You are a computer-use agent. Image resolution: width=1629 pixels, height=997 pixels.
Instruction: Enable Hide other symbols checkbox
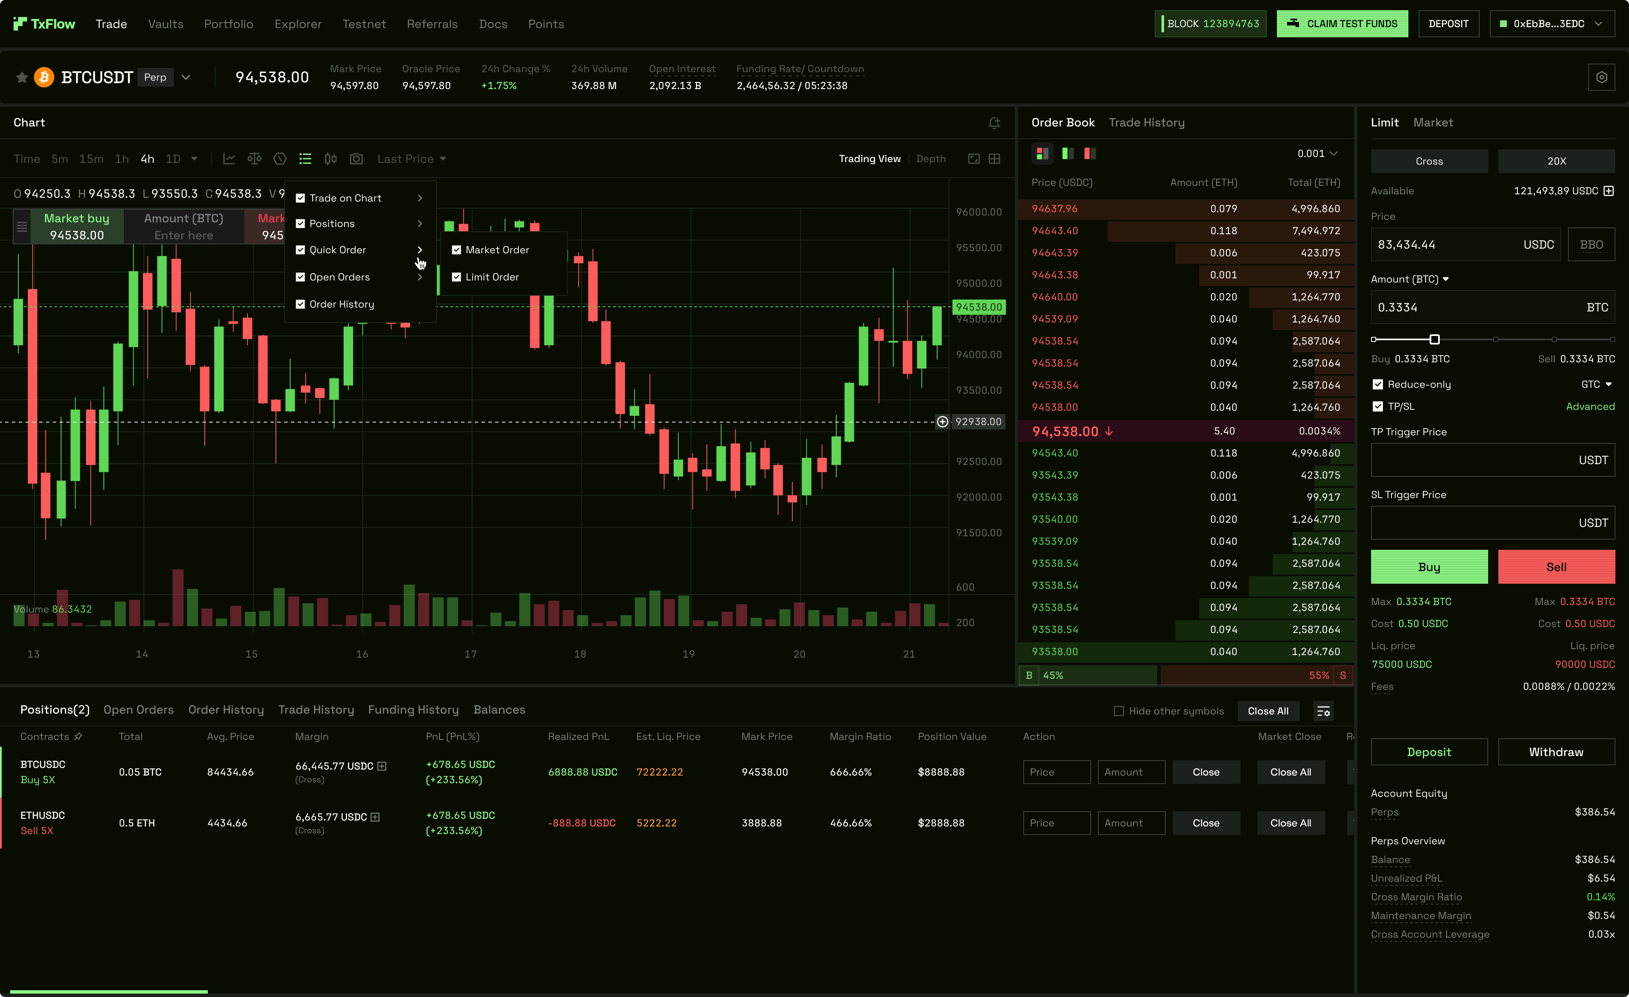pos(1119,711)
